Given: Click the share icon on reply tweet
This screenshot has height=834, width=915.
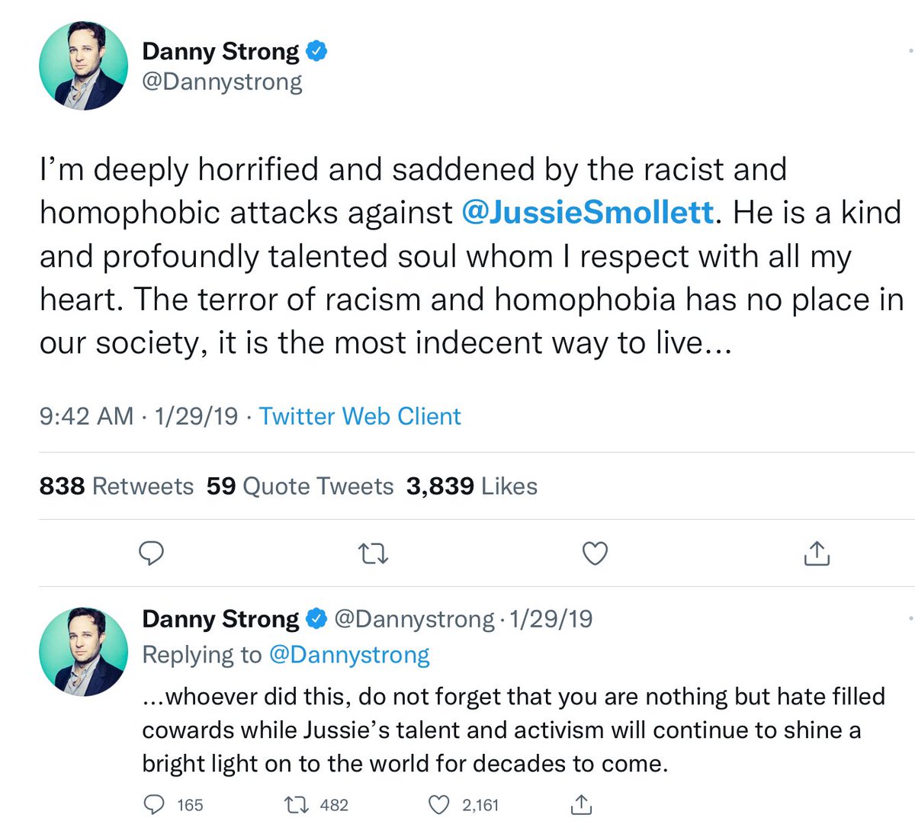Looking at the screenshot, I should (580, 804).
